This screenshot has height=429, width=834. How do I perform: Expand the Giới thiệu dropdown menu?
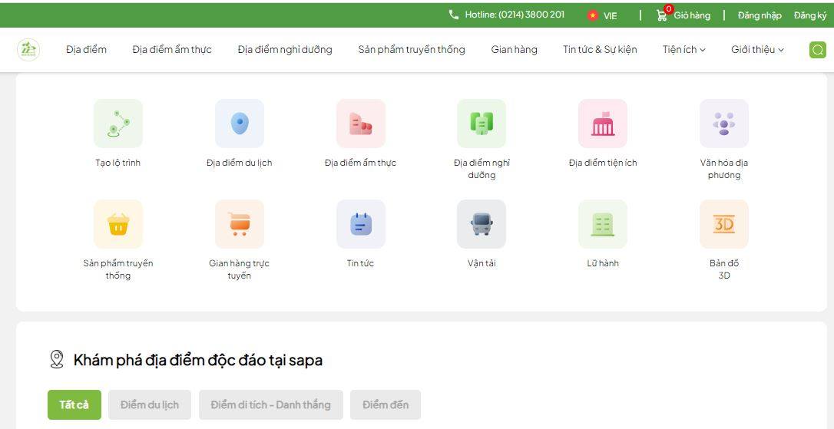click(757, 50)
